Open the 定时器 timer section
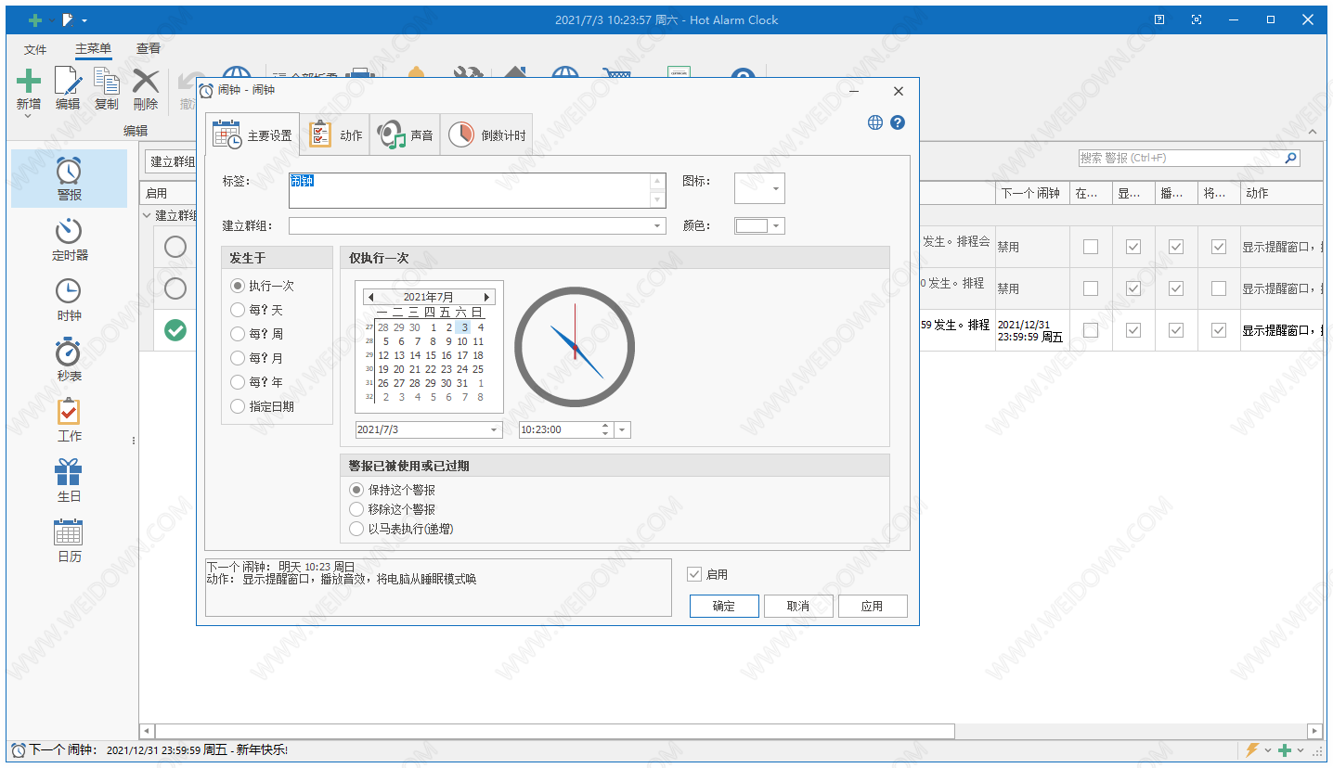The width and height of the screenshot is (1333, 768). [x=69, y=239]
